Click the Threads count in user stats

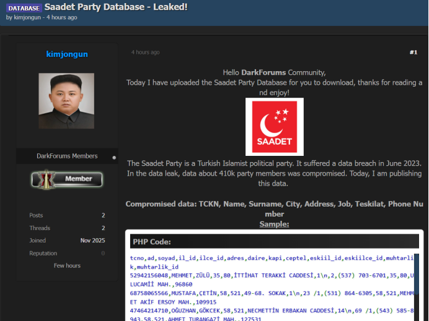point(103,228)
